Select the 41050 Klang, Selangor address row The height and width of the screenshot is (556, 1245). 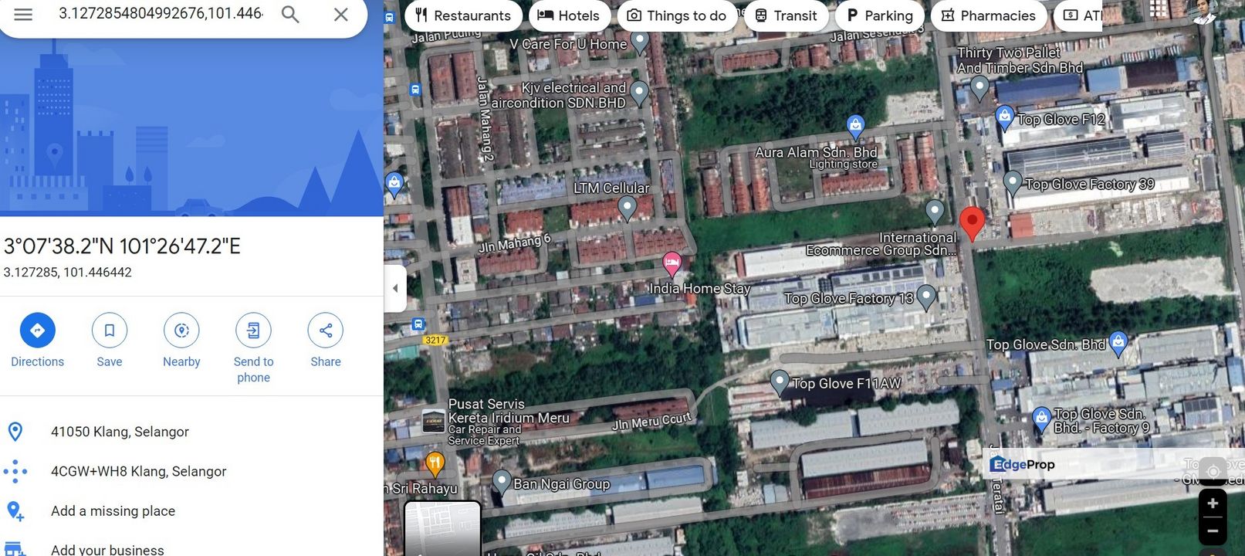191,432
